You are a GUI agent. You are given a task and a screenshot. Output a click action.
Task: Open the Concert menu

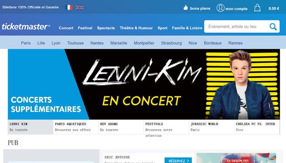66,28
